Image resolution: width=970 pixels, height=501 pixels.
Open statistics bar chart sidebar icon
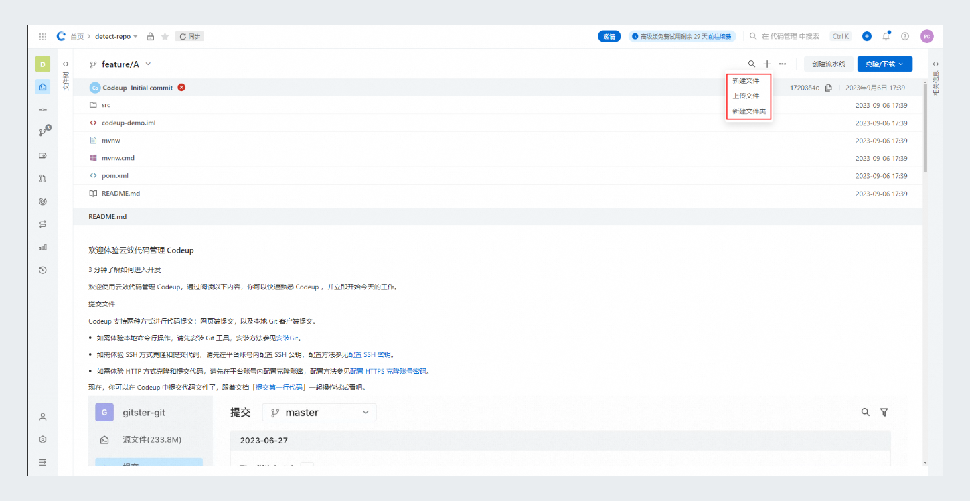point(43,247)
